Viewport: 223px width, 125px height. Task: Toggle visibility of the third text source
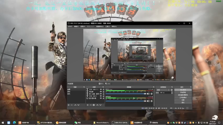click(x=101, y=94)
